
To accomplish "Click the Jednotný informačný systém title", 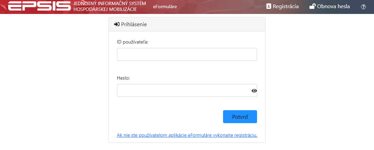I will pyautogui.click(x=110, y=4).
